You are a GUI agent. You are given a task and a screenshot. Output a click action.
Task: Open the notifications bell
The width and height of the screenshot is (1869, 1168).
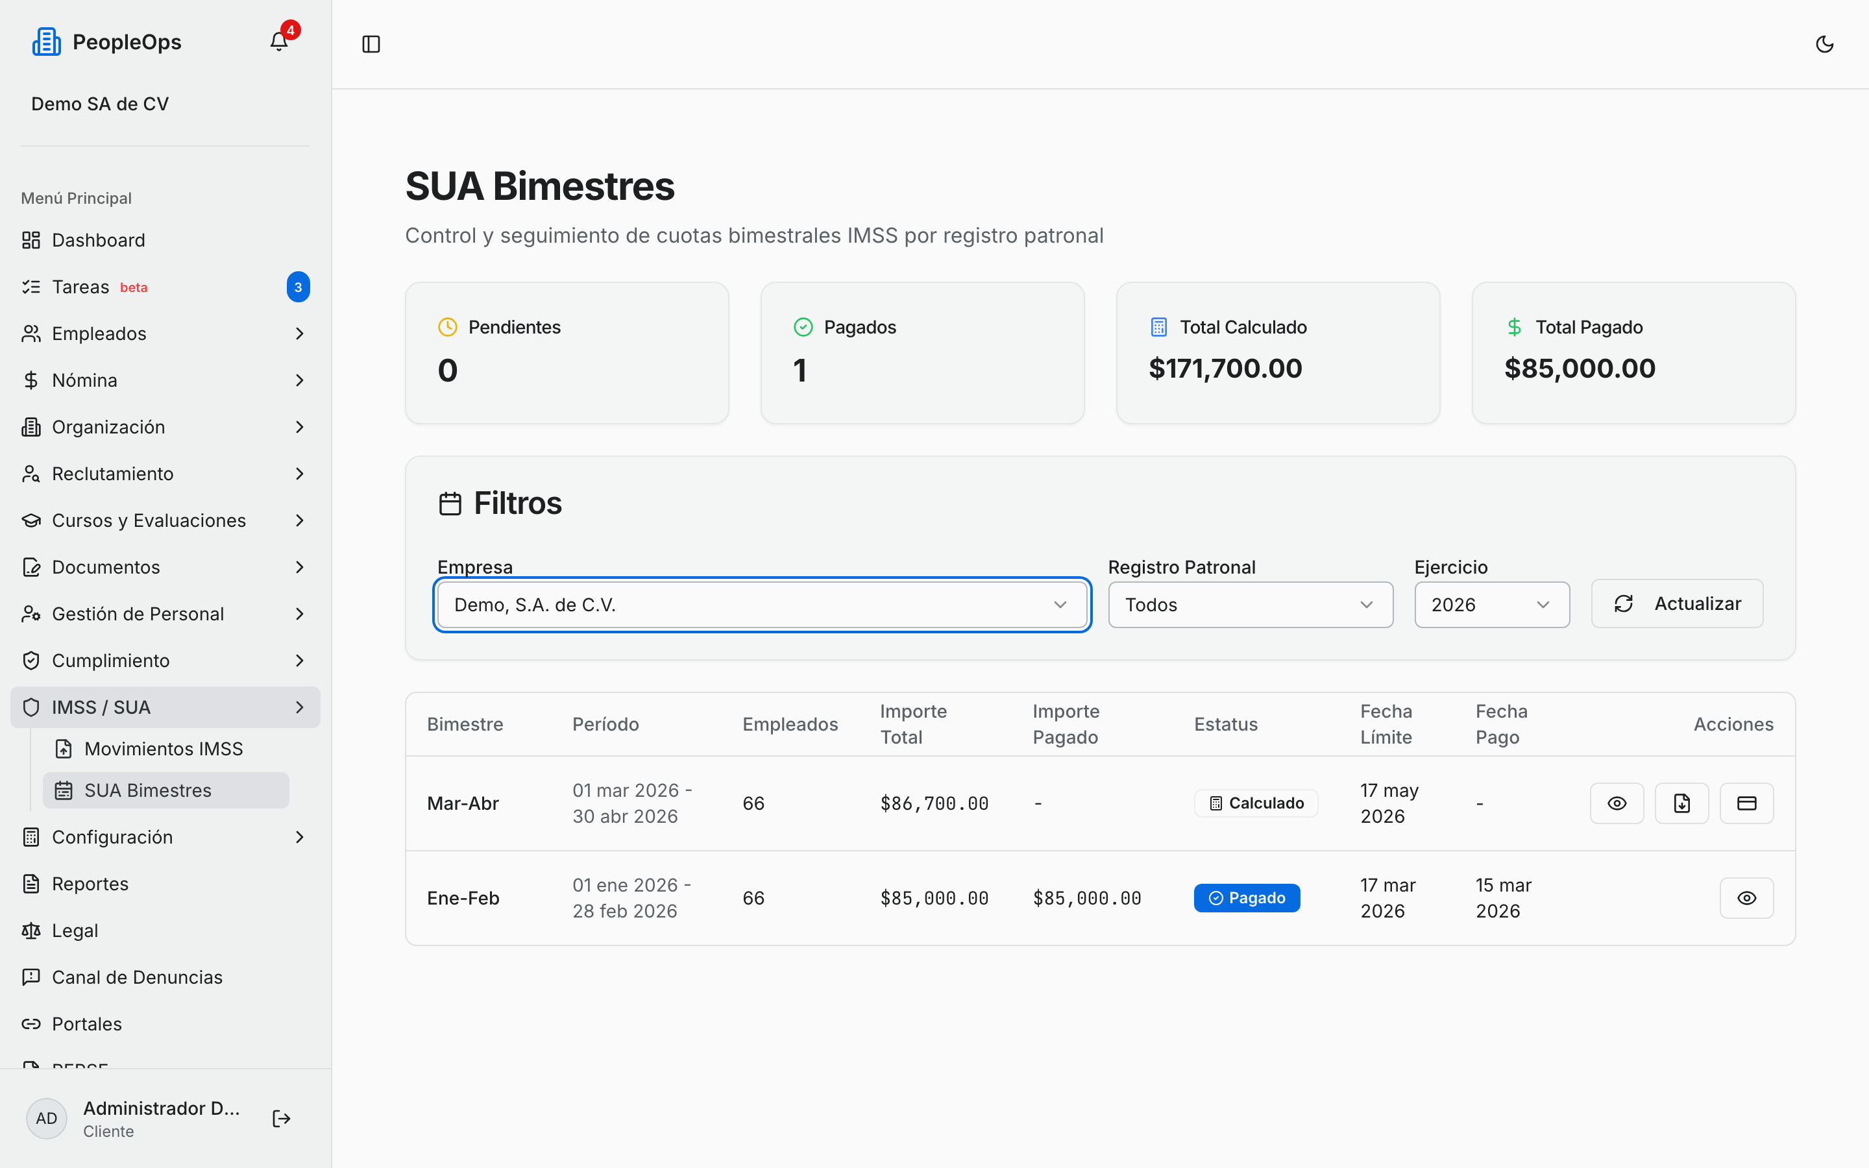point(279,42)
